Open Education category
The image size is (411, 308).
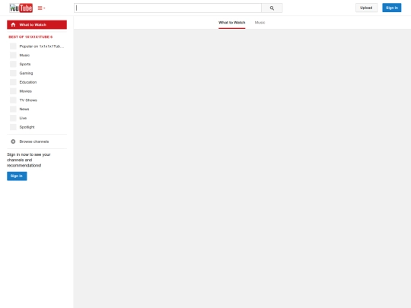[x=28, y=82]
